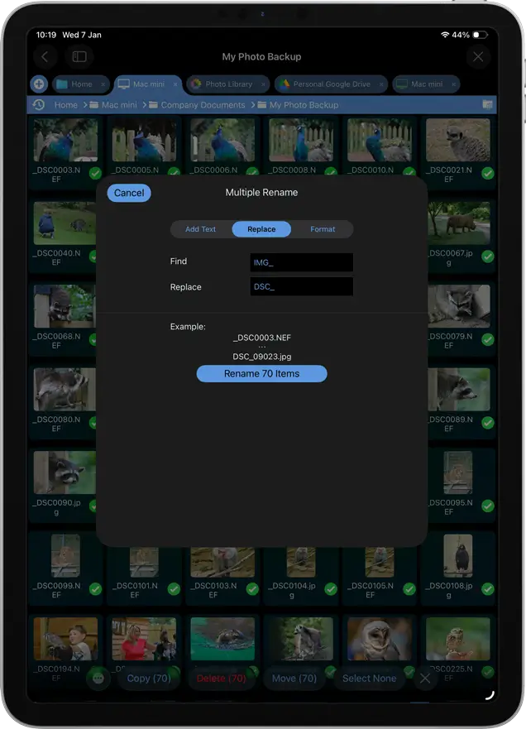Click the Multiple Rename title
This screenshot has width=526, height=729.
tap(261, 193)
